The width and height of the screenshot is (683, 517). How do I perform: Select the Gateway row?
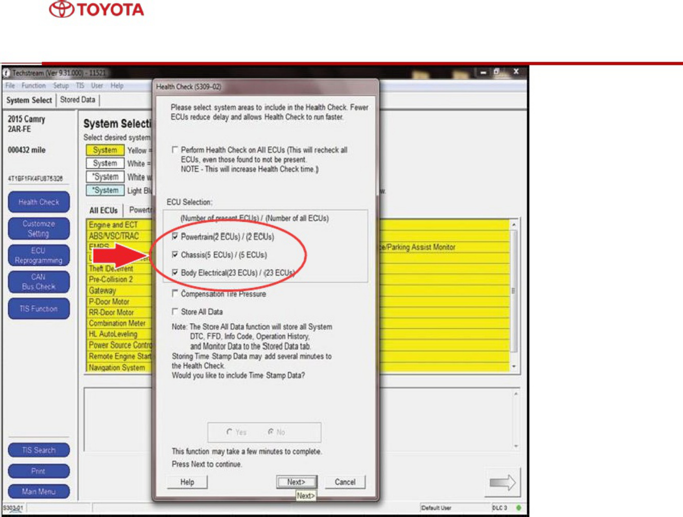[x=120, y=291]
